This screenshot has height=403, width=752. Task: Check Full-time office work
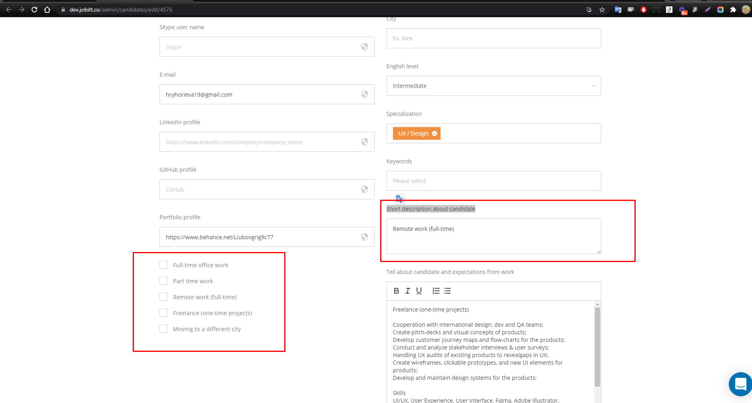[164, 265]
